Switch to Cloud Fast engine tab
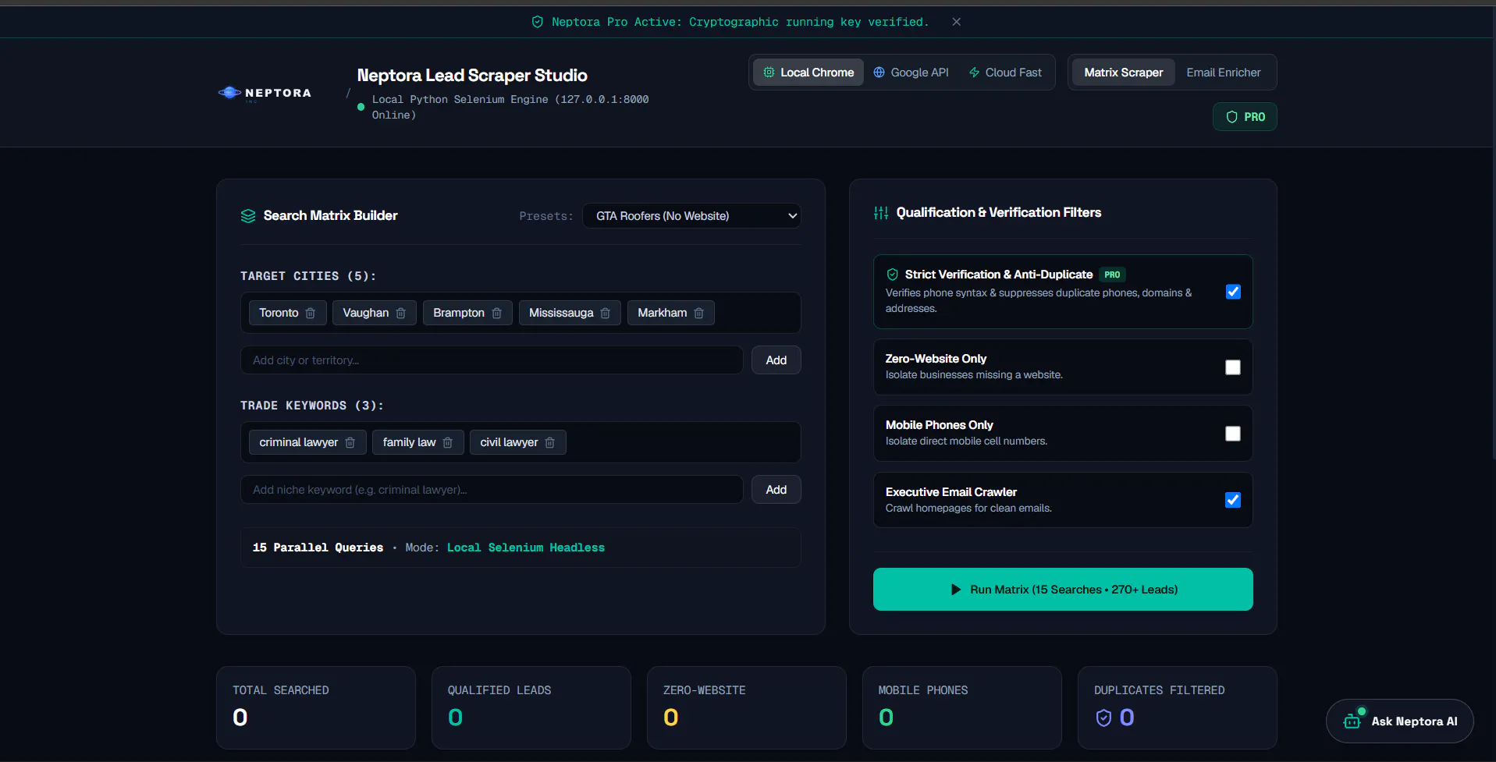The height and width of the screenshot is (762, 1496). tap(1005, 73)
